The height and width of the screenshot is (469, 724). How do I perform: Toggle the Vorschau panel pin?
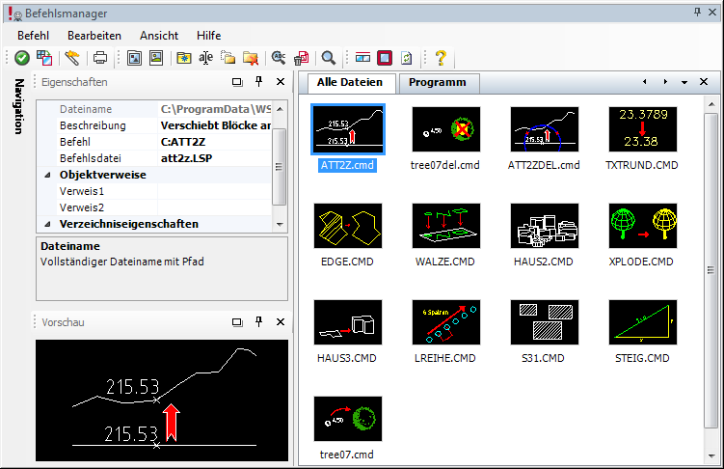259,322
